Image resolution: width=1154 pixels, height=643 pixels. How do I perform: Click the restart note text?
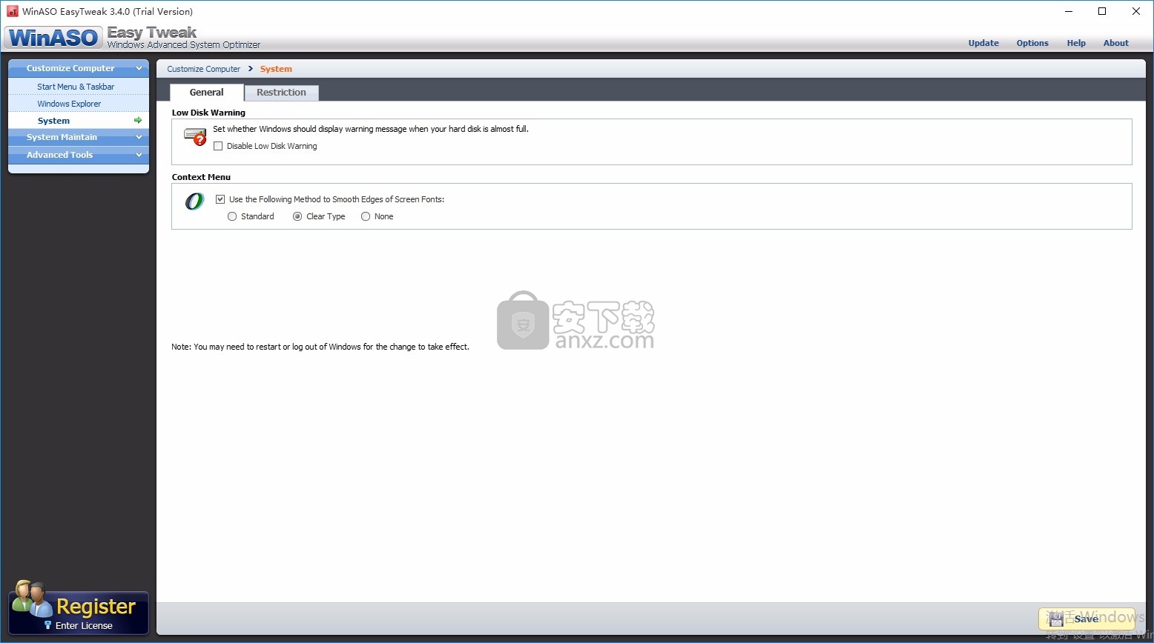pos(320,347)
